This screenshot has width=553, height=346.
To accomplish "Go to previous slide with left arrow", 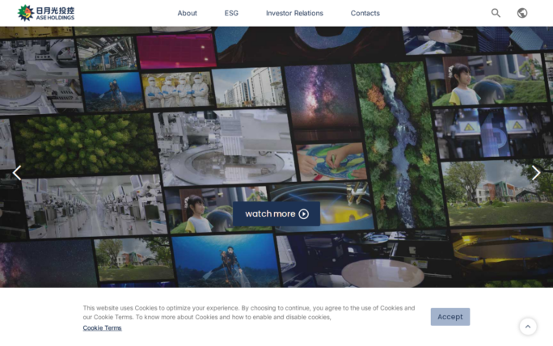I will [17, 172].
